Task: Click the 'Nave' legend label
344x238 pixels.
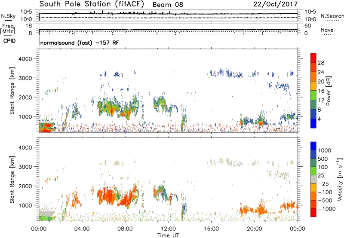Action: pyautogui.click(x=327, y=30)
